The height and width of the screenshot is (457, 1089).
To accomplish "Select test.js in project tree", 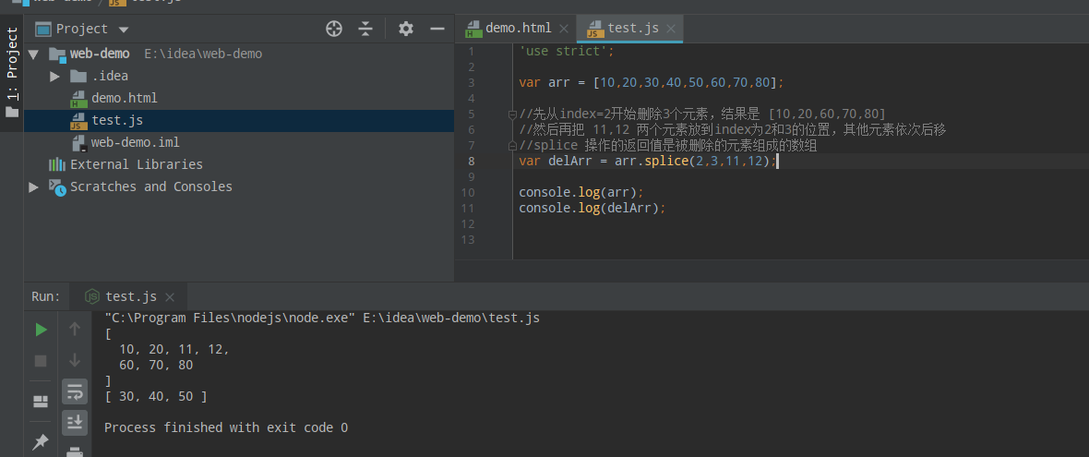I will point(116,120).
